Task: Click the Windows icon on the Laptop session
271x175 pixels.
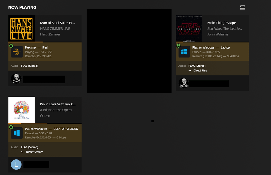Action: click(x=184, y=52)
